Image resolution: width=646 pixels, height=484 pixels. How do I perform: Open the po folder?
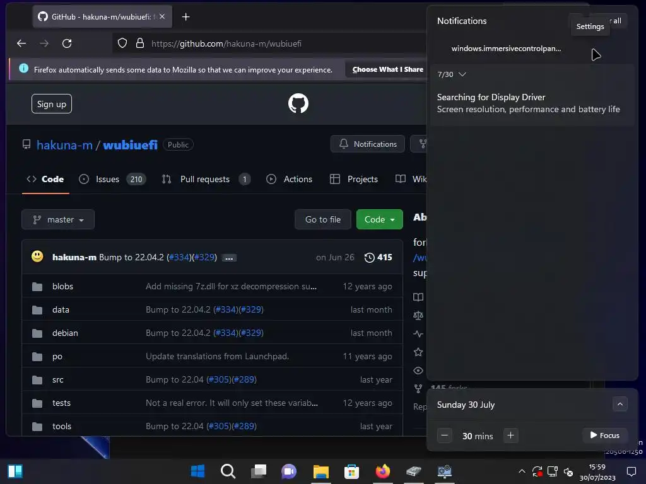(57, 357)
